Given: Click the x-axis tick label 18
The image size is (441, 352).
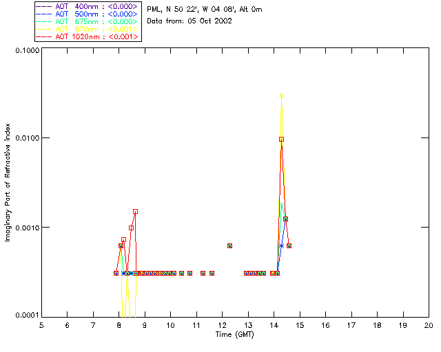Looking at the screenshot, I should pyautogui.click(x=377, y=325).
